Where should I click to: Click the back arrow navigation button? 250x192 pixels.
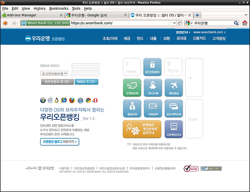click(5, 23)
